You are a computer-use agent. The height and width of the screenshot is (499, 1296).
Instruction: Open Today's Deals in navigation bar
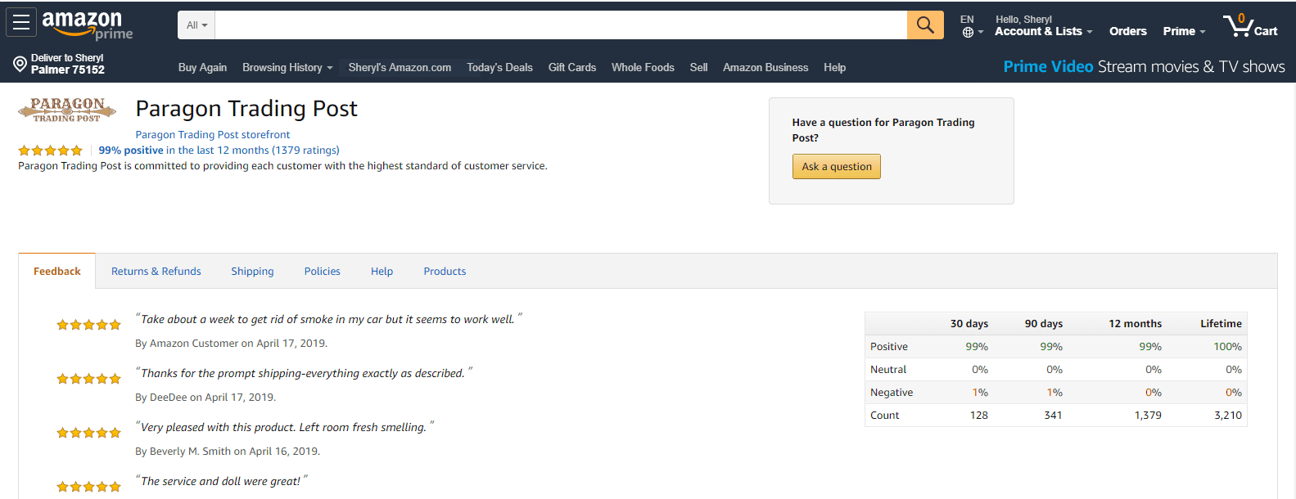click(x=499, y=67)
